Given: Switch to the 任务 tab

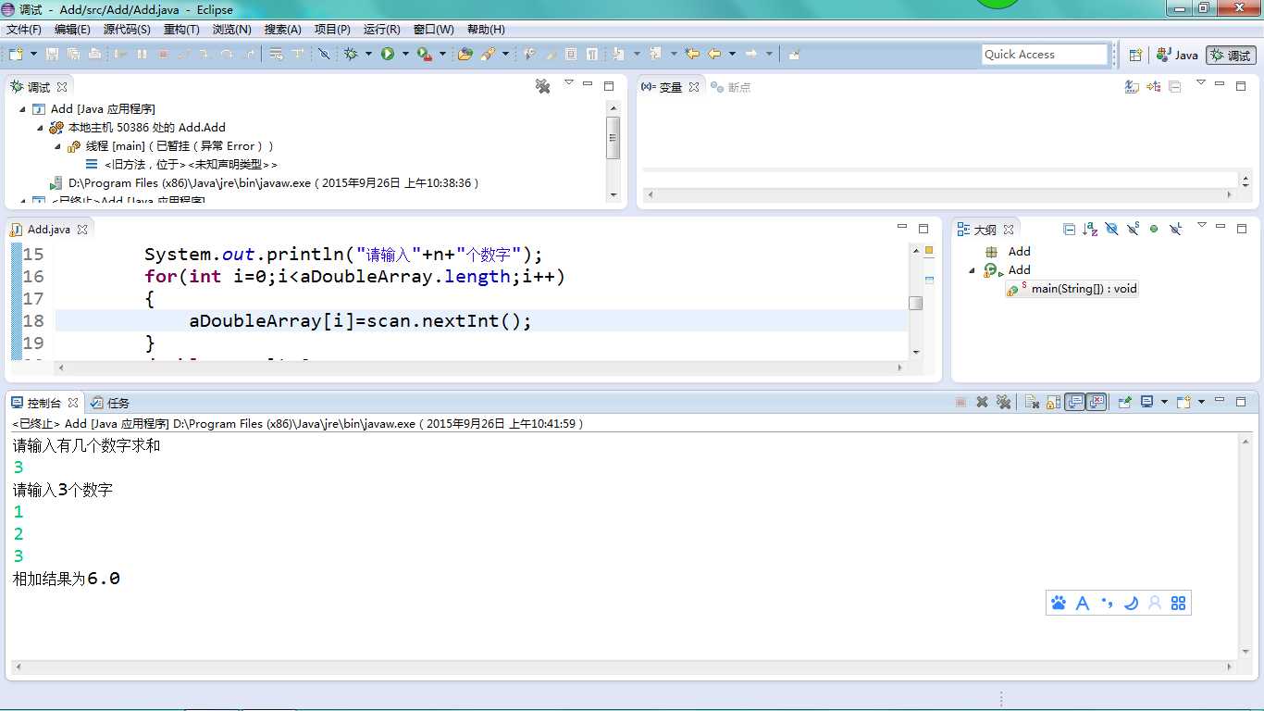Looking at the screenshot, I should point(111,403).
